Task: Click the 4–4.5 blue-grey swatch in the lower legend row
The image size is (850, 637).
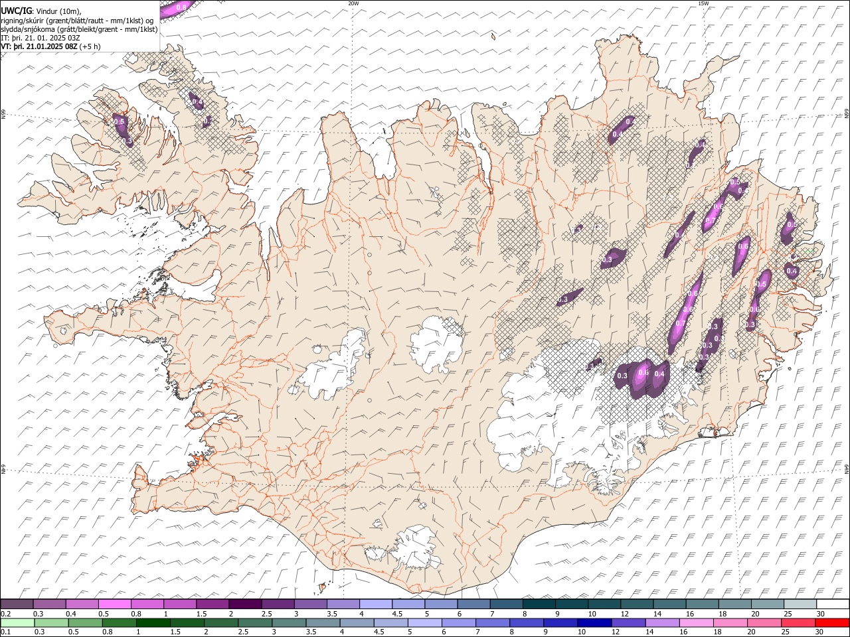Action: pyautogui.click(x=357, y=622)
